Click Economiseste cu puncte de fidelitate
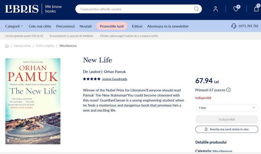Screen dimensions: 261x154 pyautogui.click(x=72, y=36)
